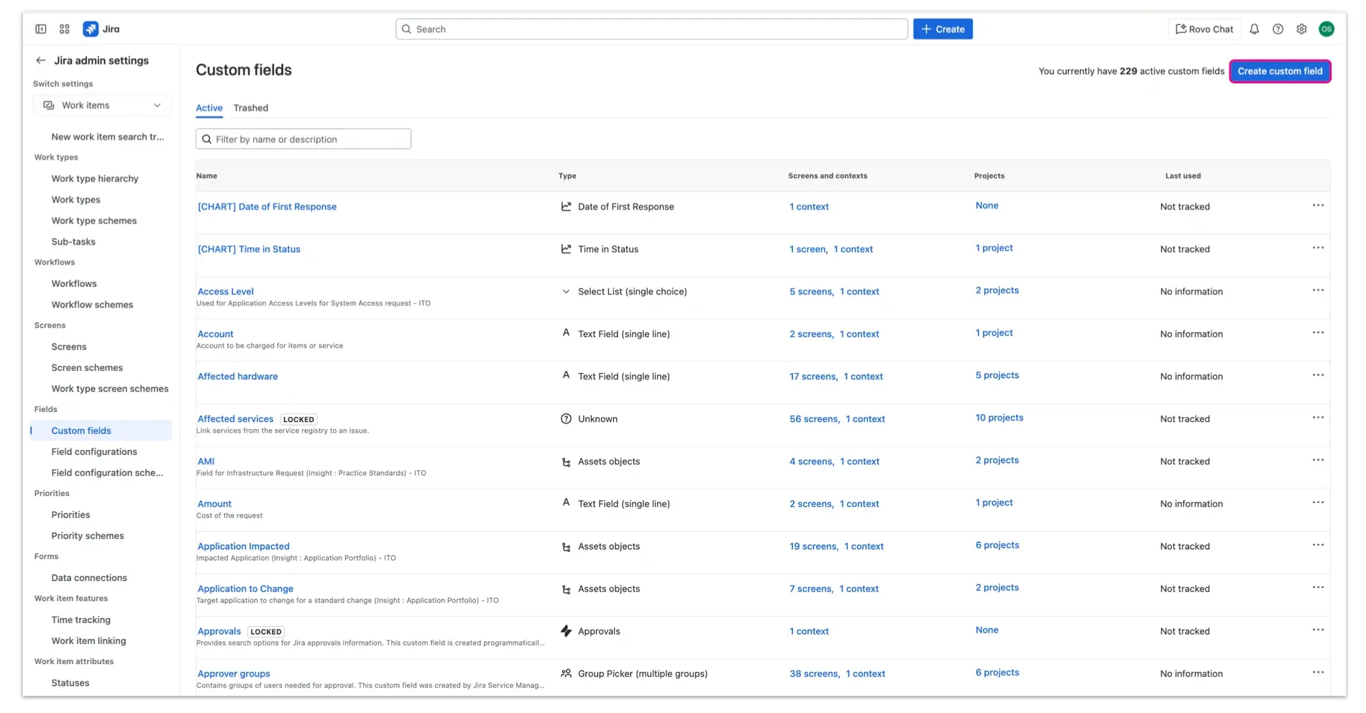The height and width of the screenshot is (713, 1366).
Task: Click the Create custom field button
Action: [x=1280, y=71]
